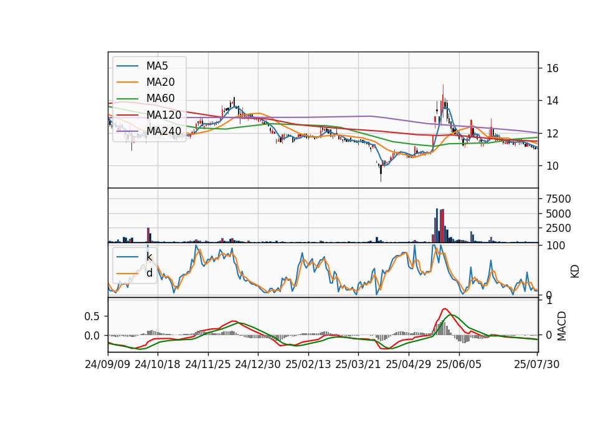
Task: Click the MA120 legend label
Action: point(164,115)
